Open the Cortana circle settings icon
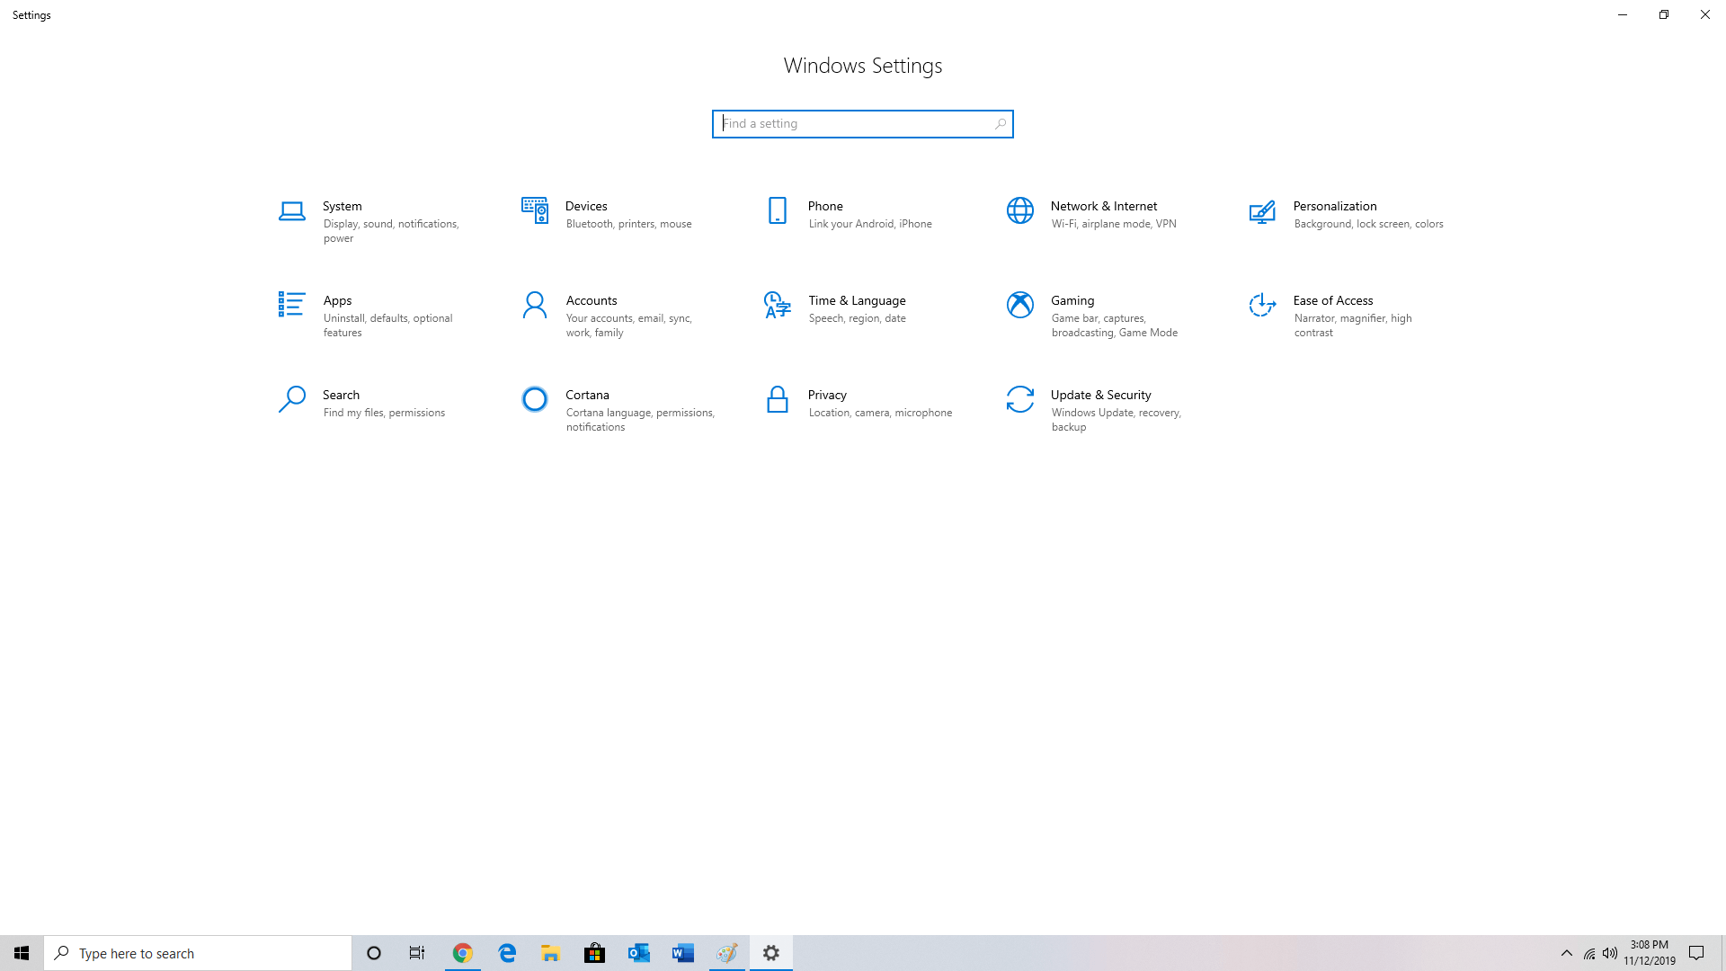 coord(534,399)
